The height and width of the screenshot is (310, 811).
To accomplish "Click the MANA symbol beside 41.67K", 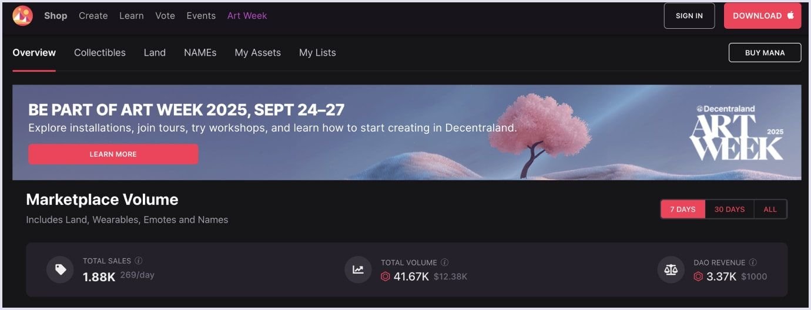I will 386,277.
